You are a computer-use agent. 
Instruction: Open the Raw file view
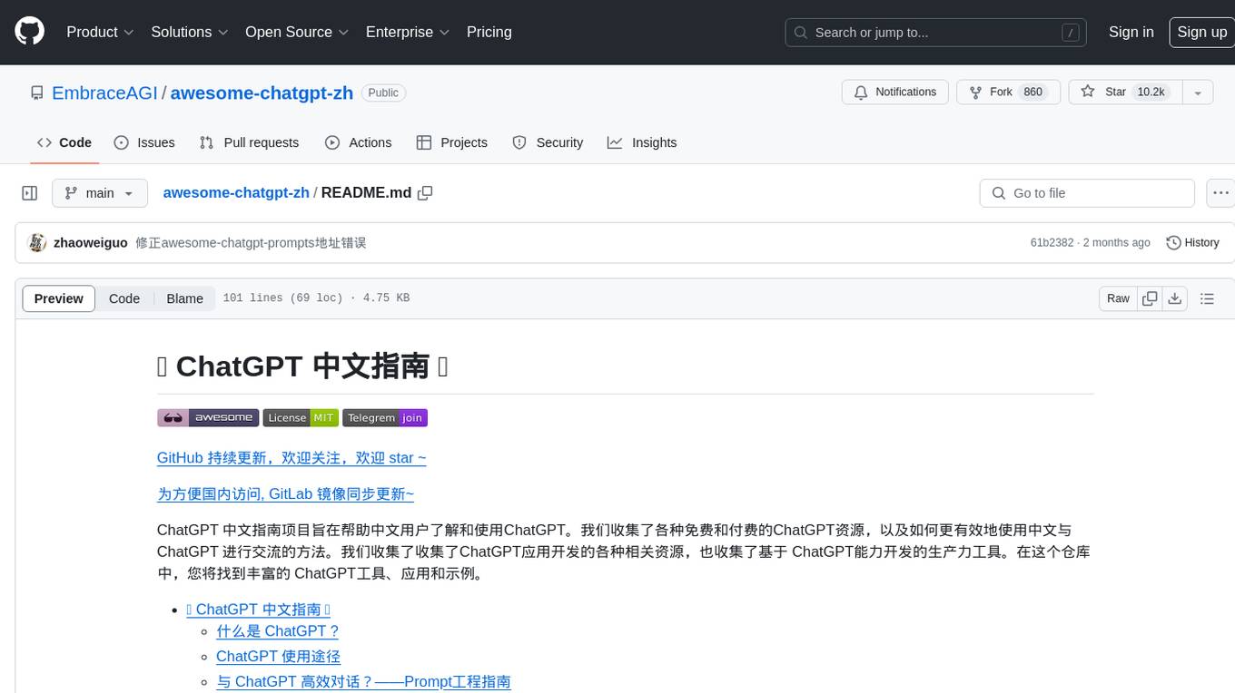pos(1118,298)
